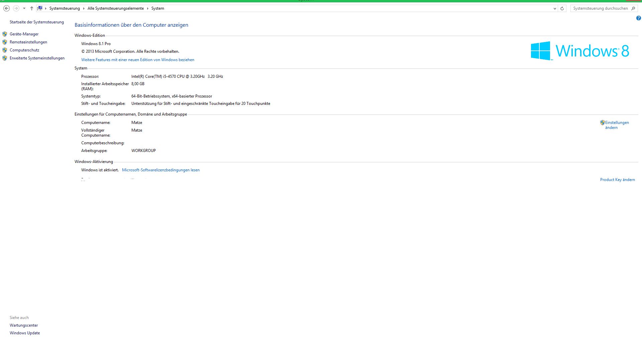Image resolution: width=642 pixels, height=339 pixels.
Task: Expand the chevron before Systemsteuerung
Action: pos(46,8)
